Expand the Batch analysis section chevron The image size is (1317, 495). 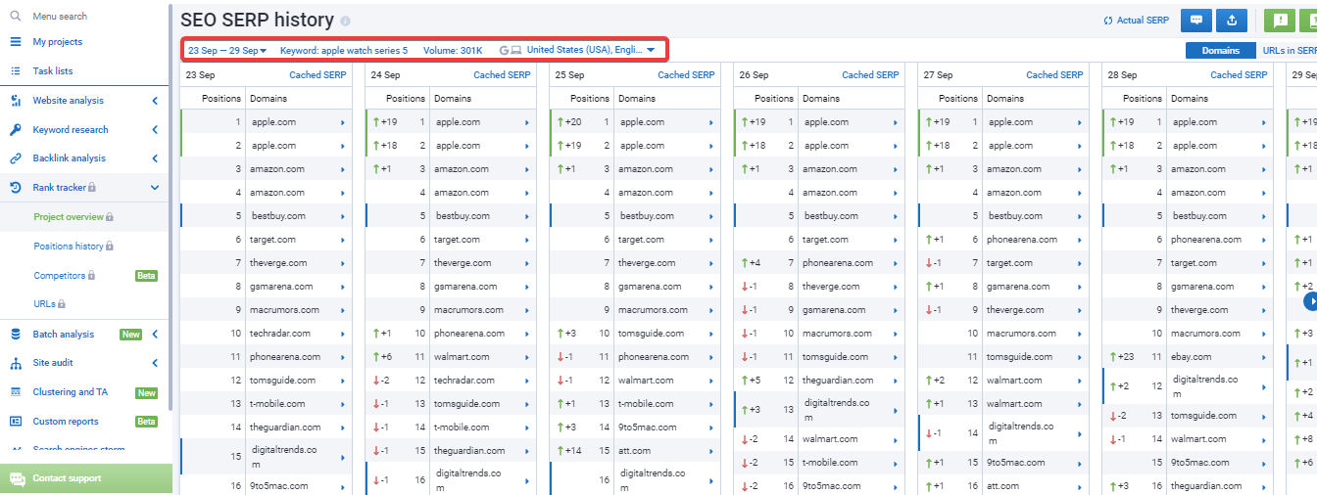(155, 335)
